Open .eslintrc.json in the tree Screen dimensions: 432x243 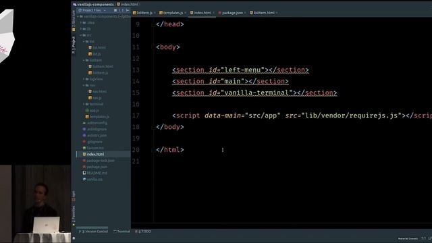(x=94, y=136)
